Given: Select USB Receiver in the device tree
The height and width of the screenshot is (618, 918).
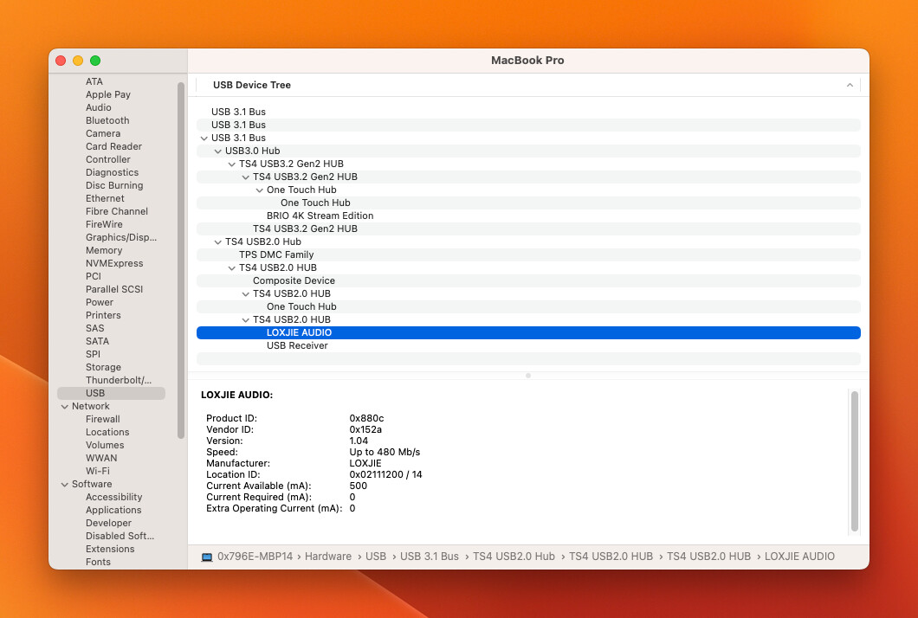Looking at the screenshot, I should pos(297,345).
